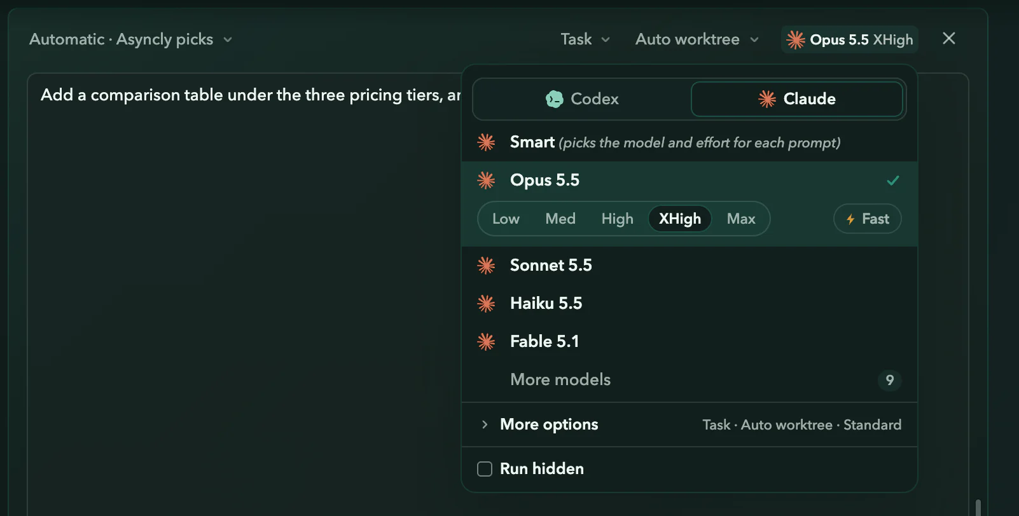Click the vertical scrollbar thumb in the lower right corner
The height and width of the screenshot is (516, 1019).
(x=978, y=508)
